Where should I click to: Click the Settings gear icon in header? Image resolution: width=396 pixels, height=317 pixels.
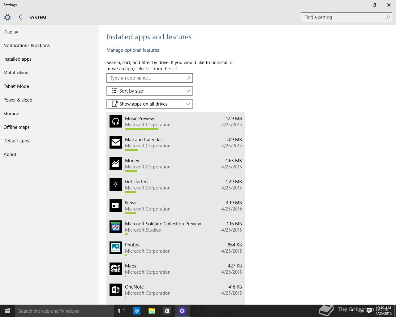point(7,17)
